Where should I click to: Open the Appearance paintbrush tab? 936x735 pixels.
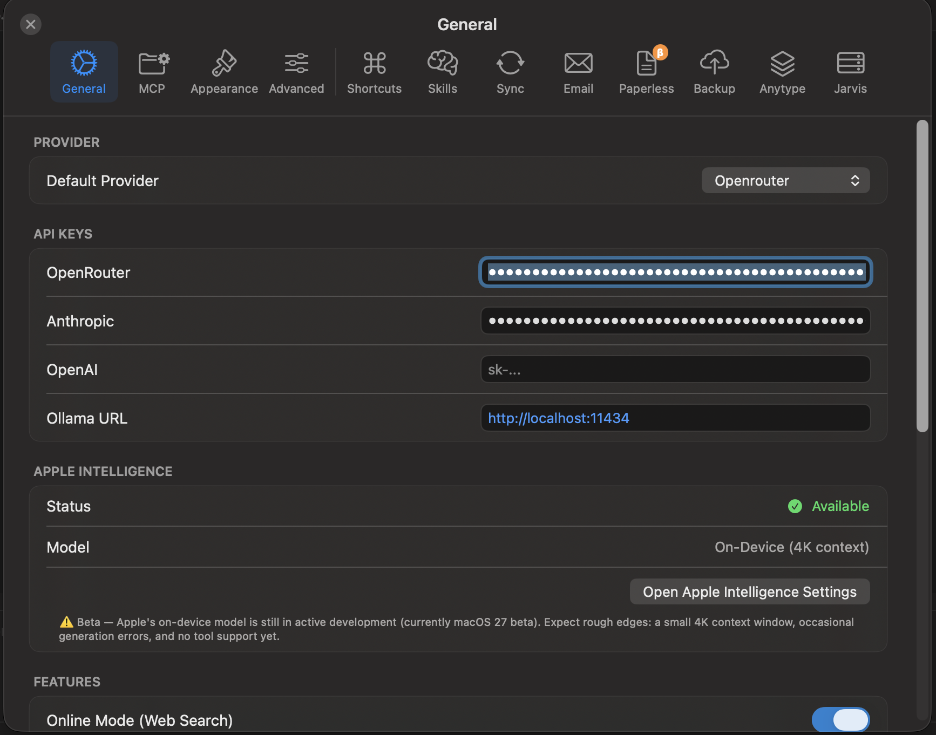(x=224, y=72)
